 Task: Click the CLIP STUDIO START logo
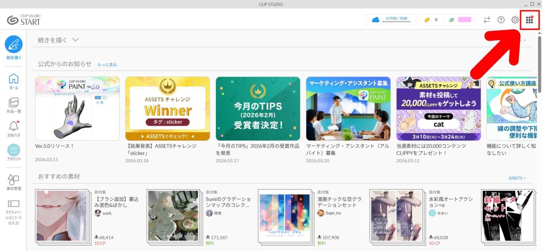(x=23, y=20)
